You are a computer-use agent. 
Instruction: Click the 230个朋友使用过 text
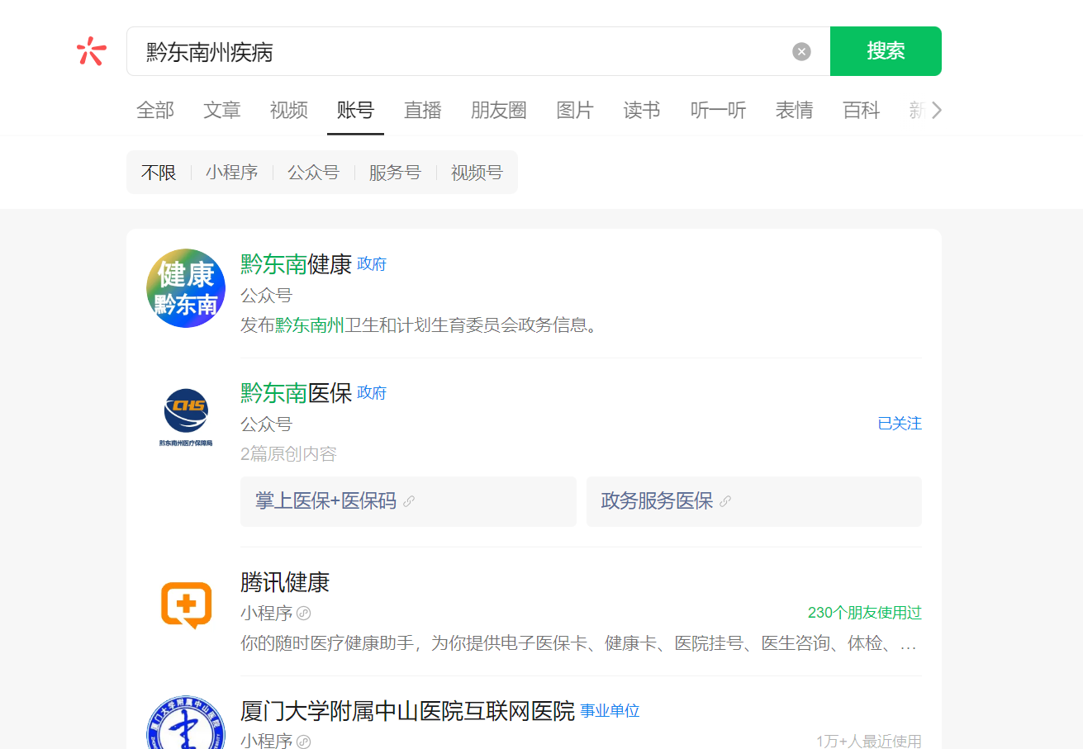(865, 613)
